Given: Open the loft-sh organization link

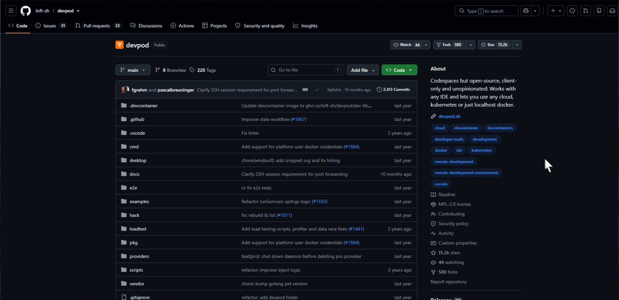Looking at the screenshot, I should (x=42, y=11).
